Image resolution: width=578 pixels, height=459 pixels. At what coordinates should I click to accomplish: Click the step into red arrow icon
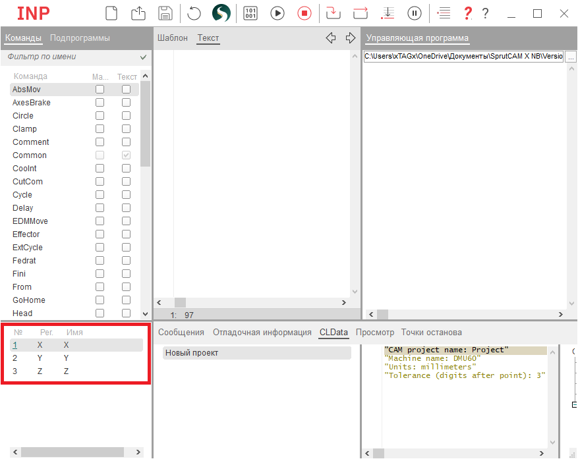pyautogui.click(x=333, y=13)
